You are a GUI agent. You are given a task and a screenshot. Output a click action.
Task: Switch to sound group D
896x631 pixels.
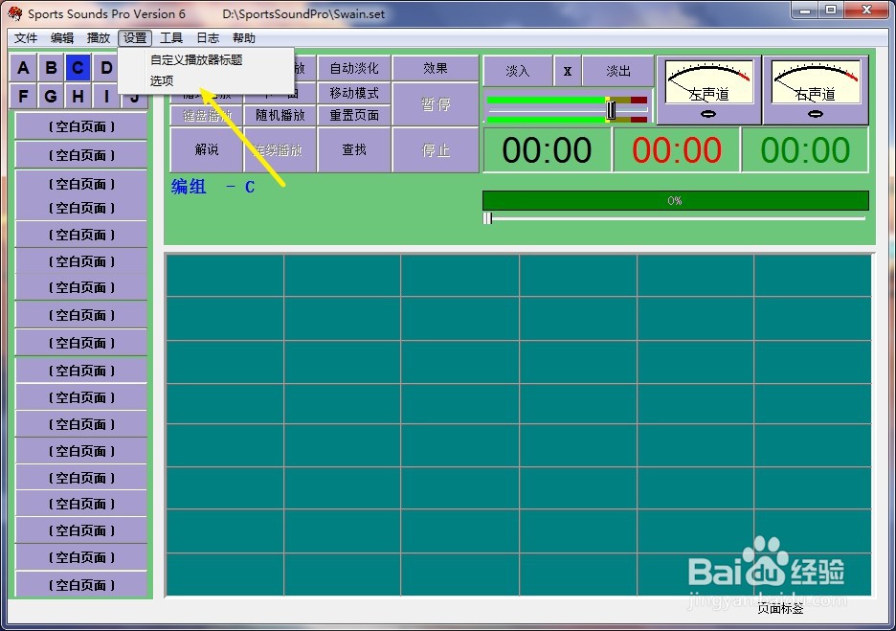[x=105, y=68]
